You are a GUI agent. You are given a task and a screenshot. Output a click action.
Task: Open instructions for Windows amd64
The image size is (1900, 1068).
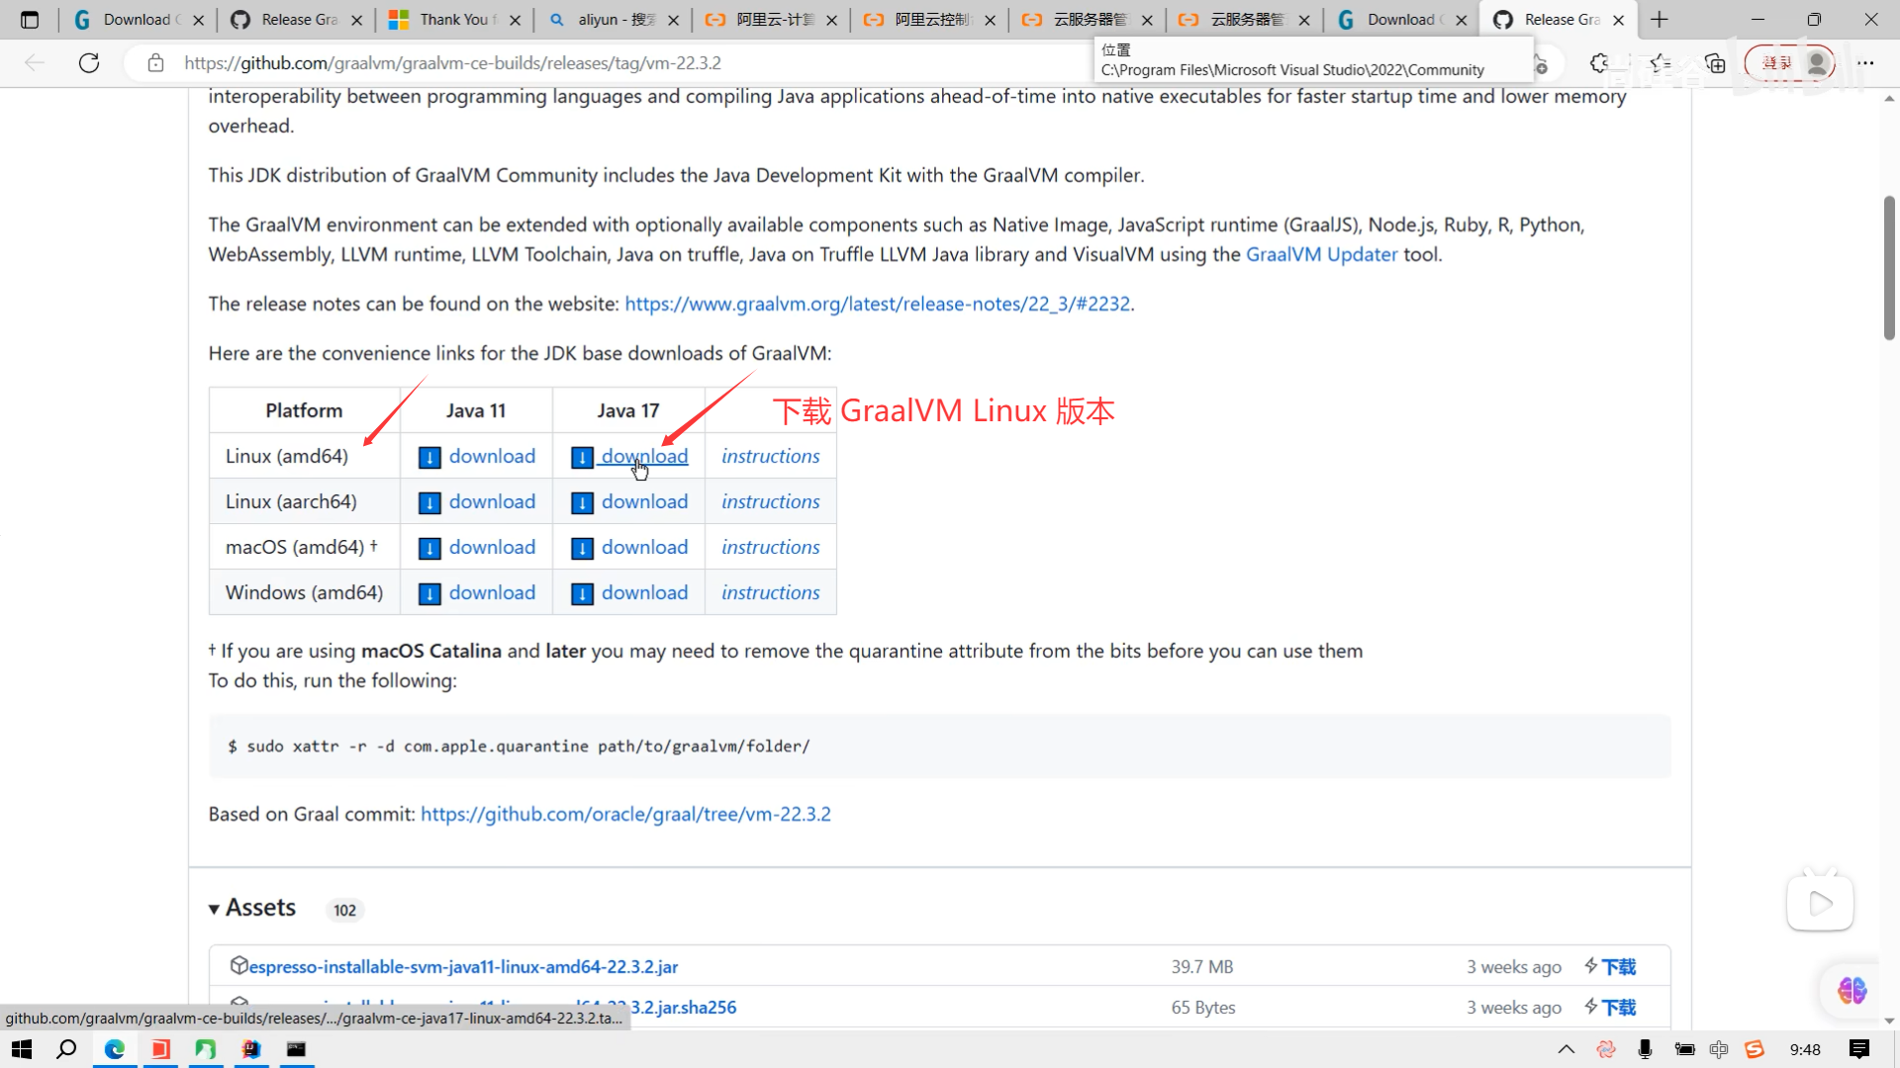[x=770, y=592]
